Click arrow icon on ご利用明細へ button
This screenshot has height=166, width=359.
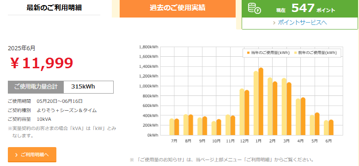coord(16,155)
